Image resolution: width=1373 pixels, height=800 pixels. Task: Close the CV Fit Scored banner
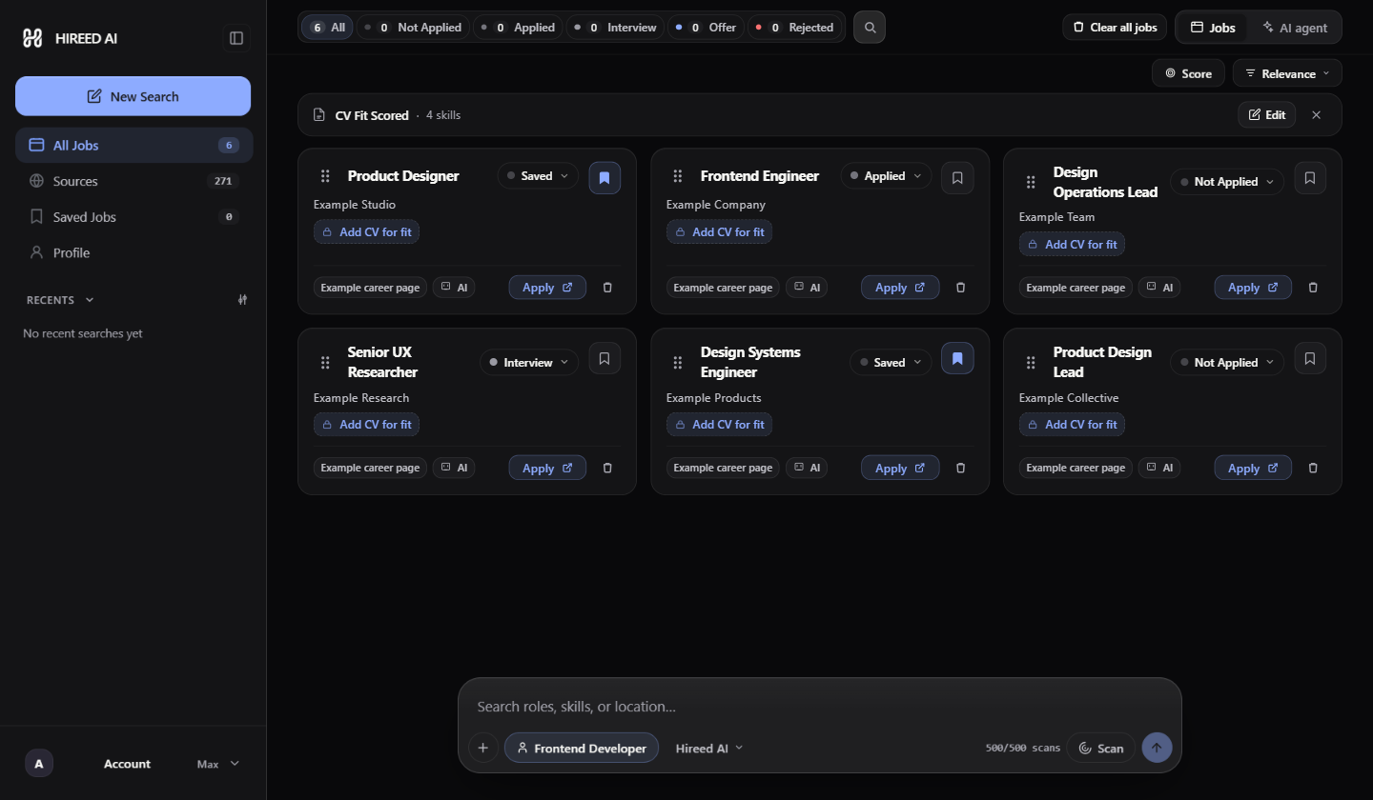pos(1317,115)
